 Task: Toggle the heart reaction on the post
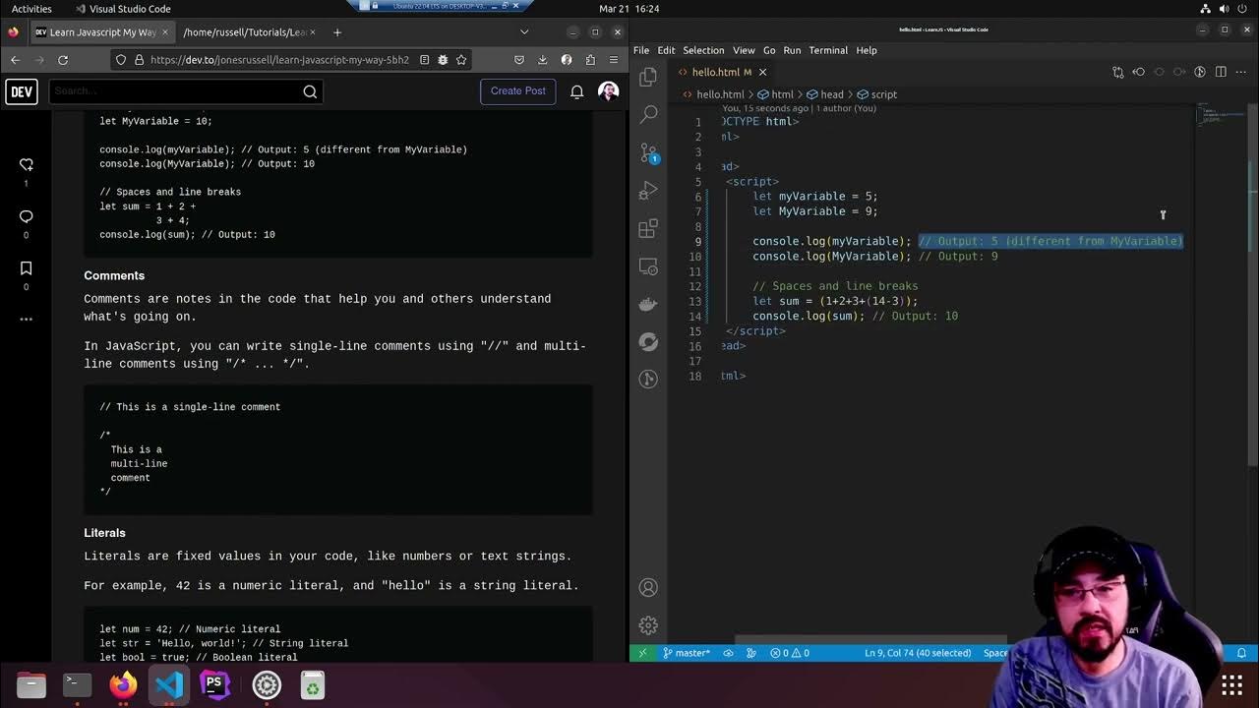27,164
